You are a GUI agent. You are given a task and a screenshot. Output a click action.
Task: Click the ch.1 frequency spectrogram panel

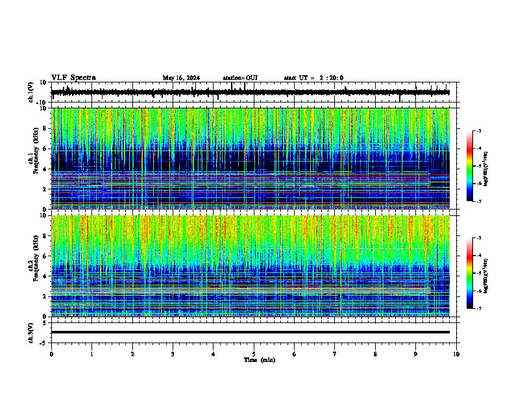(251, 158)
